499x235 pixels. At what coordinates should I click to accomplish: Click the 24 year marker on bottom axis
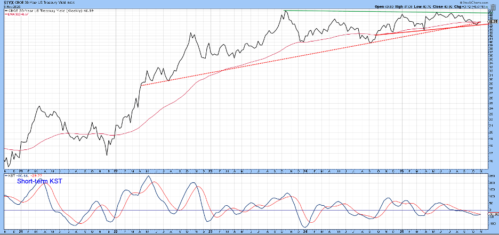pos(305,232)
